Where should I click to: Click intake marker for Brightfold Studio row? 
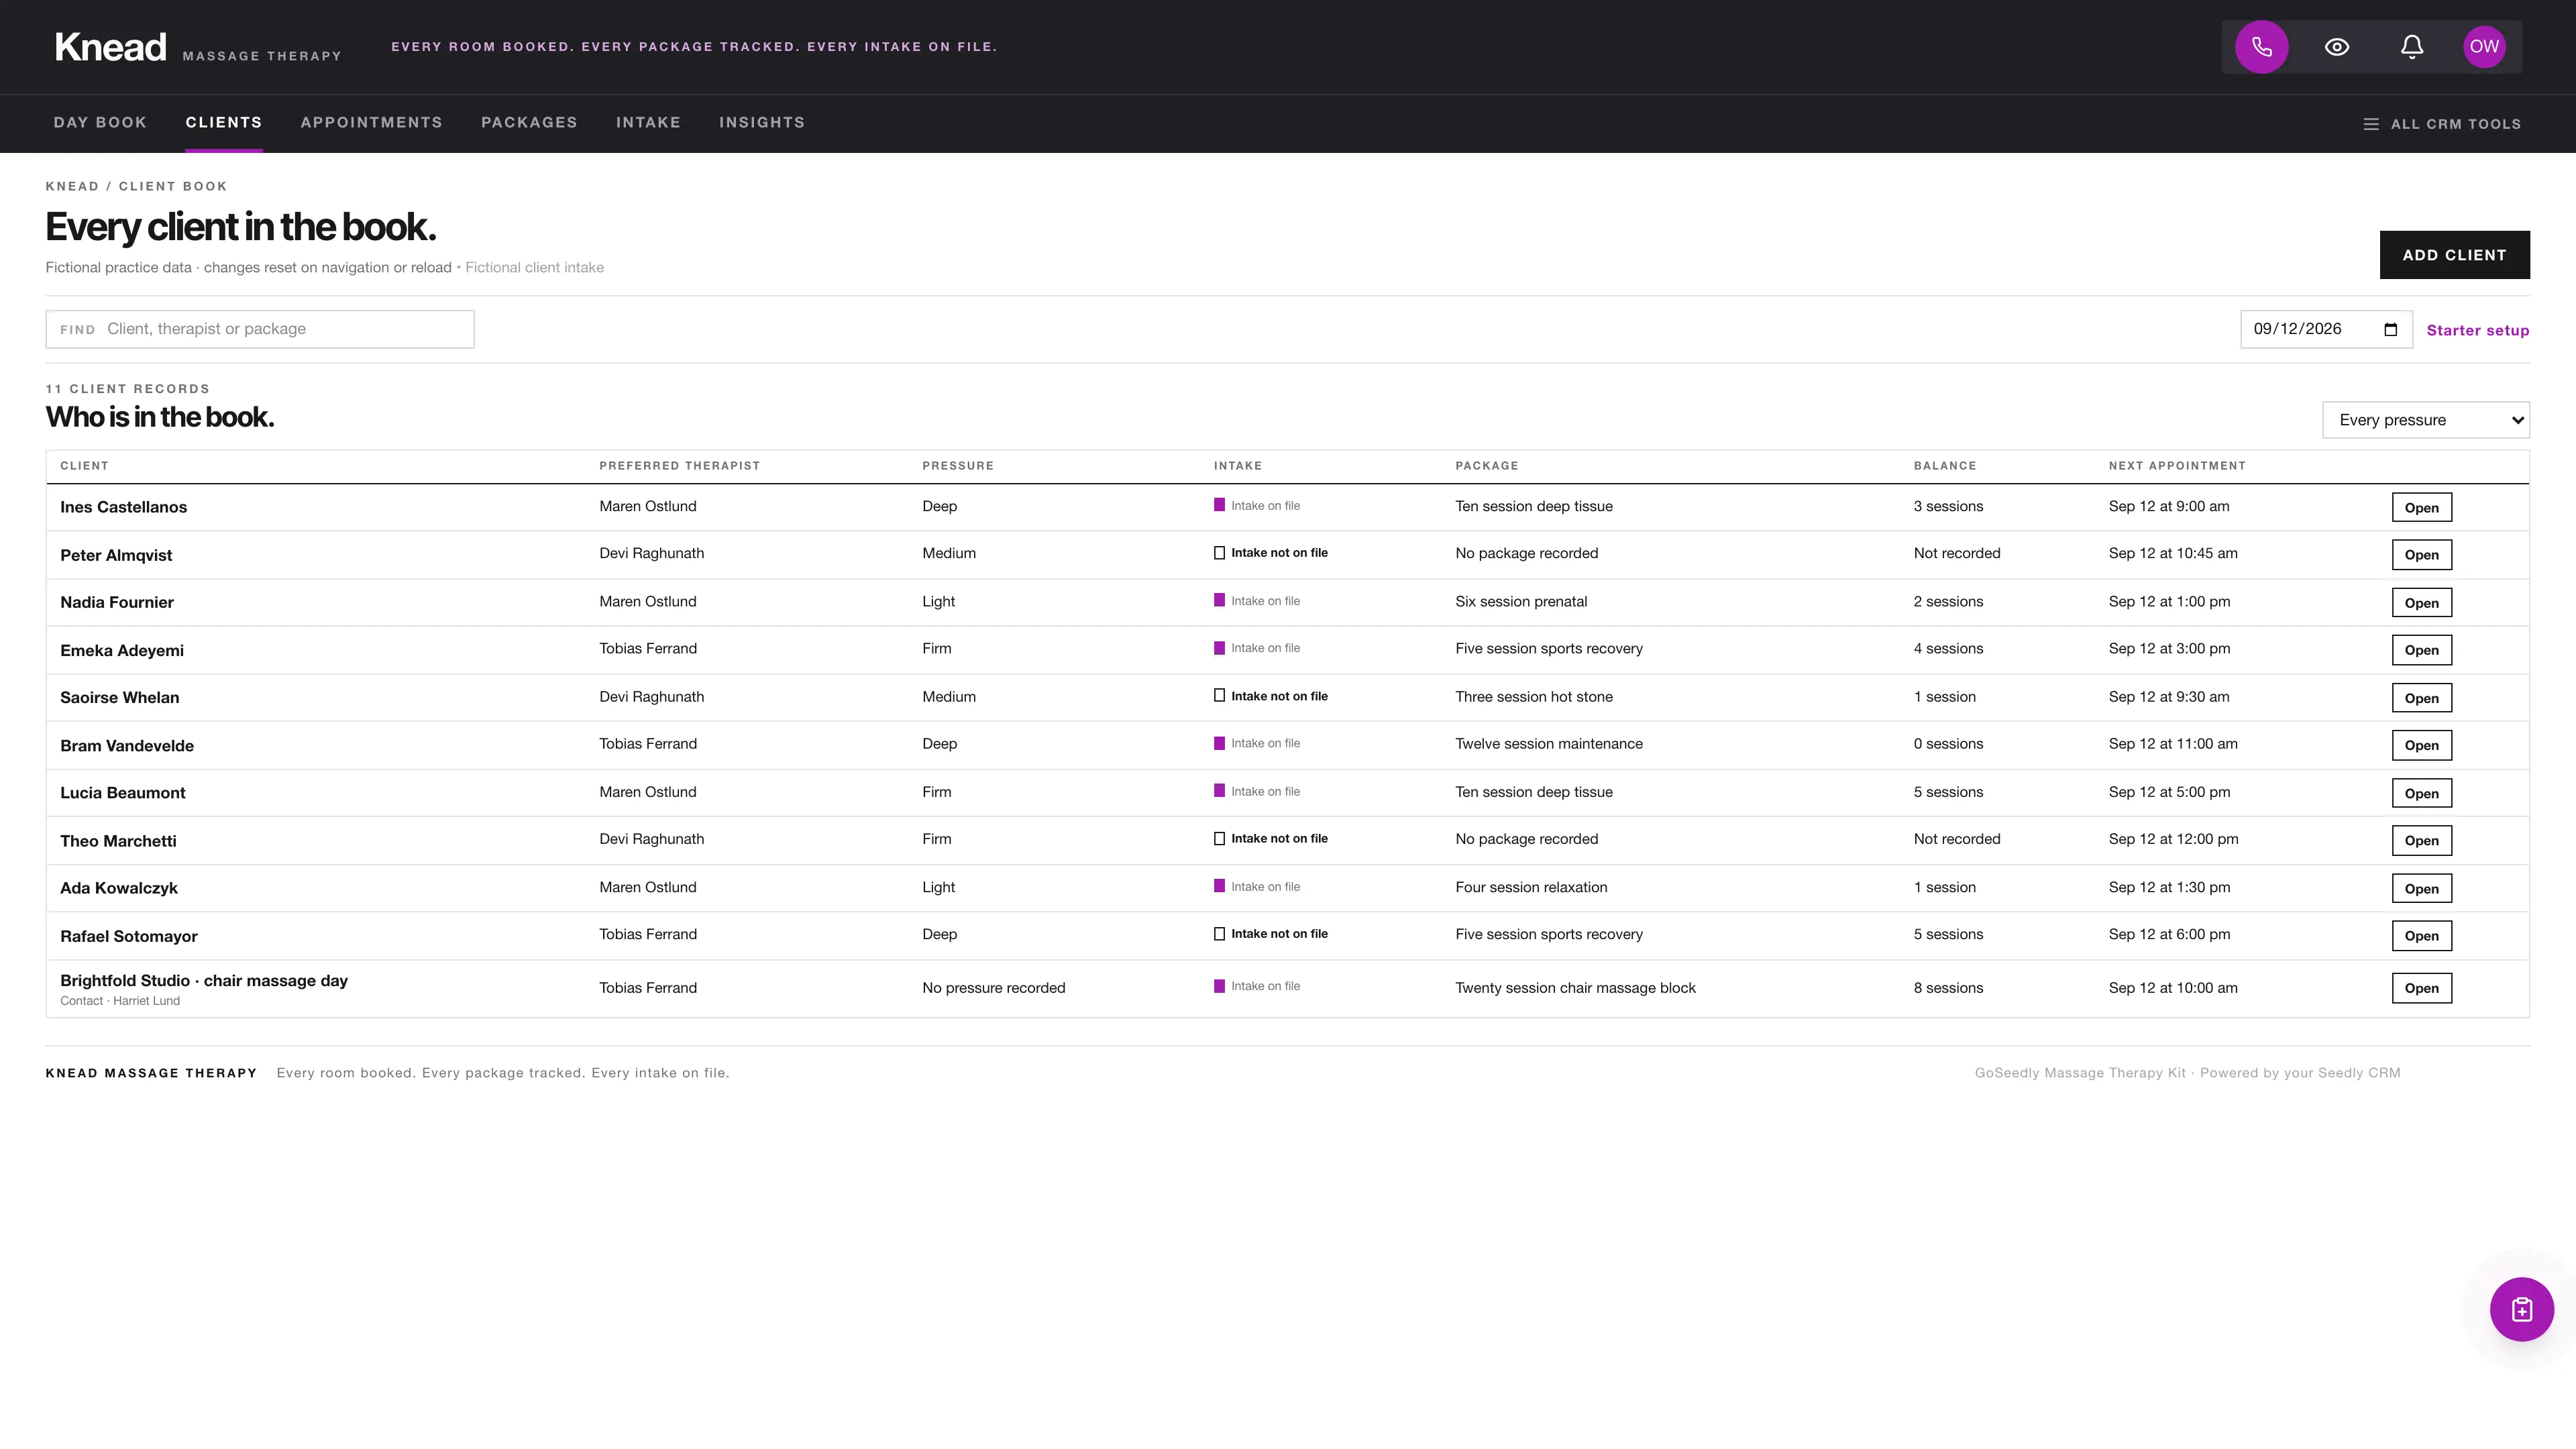[x=1219, y=986]
